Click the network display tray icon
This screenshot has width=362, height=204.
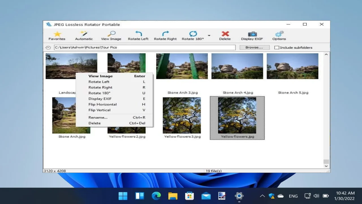coord(307,196)
